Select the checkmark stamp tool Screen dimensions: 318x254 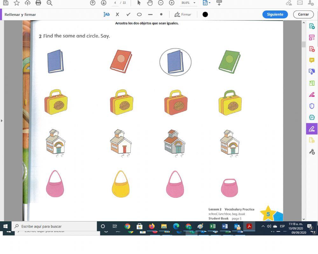point(128,14)
